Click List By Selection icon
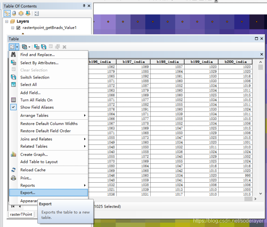267x227 pixels. tap(28, 13)
